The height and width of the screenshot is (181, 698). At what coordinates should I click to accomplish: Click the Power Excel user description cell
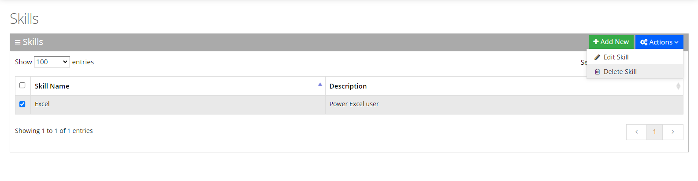354,104
